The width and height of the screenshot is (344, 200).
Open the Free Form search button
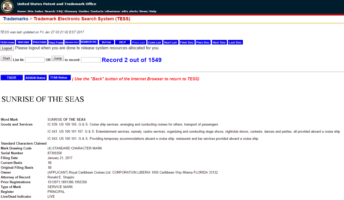tap(56, 42)
